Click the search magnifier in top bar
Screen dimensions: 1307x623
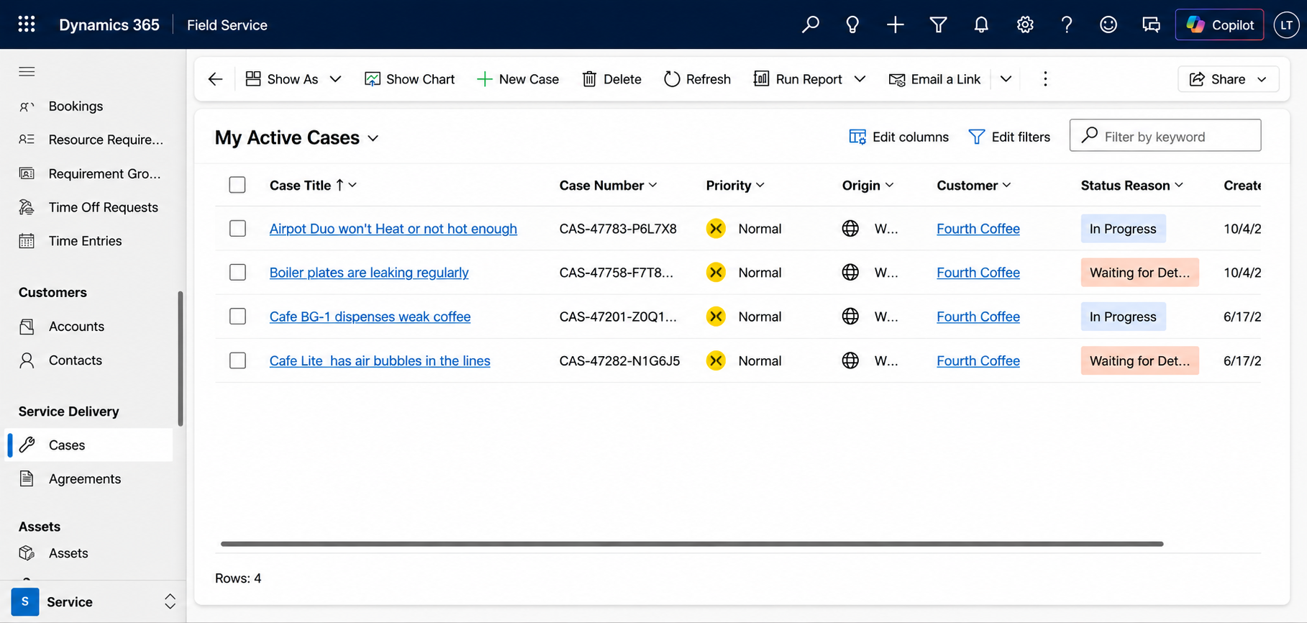click(811, 24)
